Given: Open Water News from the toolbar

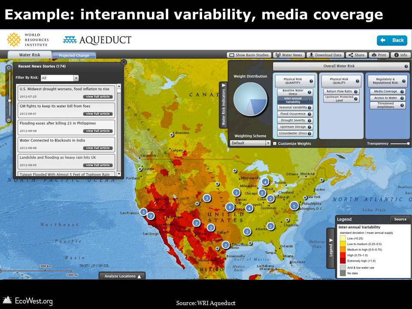Looking at the screenshot, I should pos(289,55).
